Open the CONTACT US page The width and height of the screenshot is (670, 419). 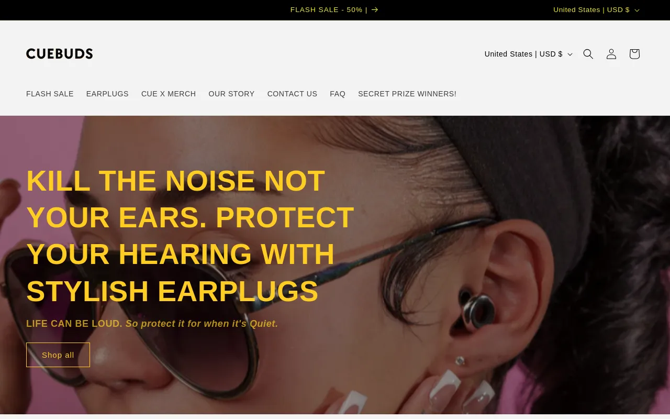click(292, 94)
